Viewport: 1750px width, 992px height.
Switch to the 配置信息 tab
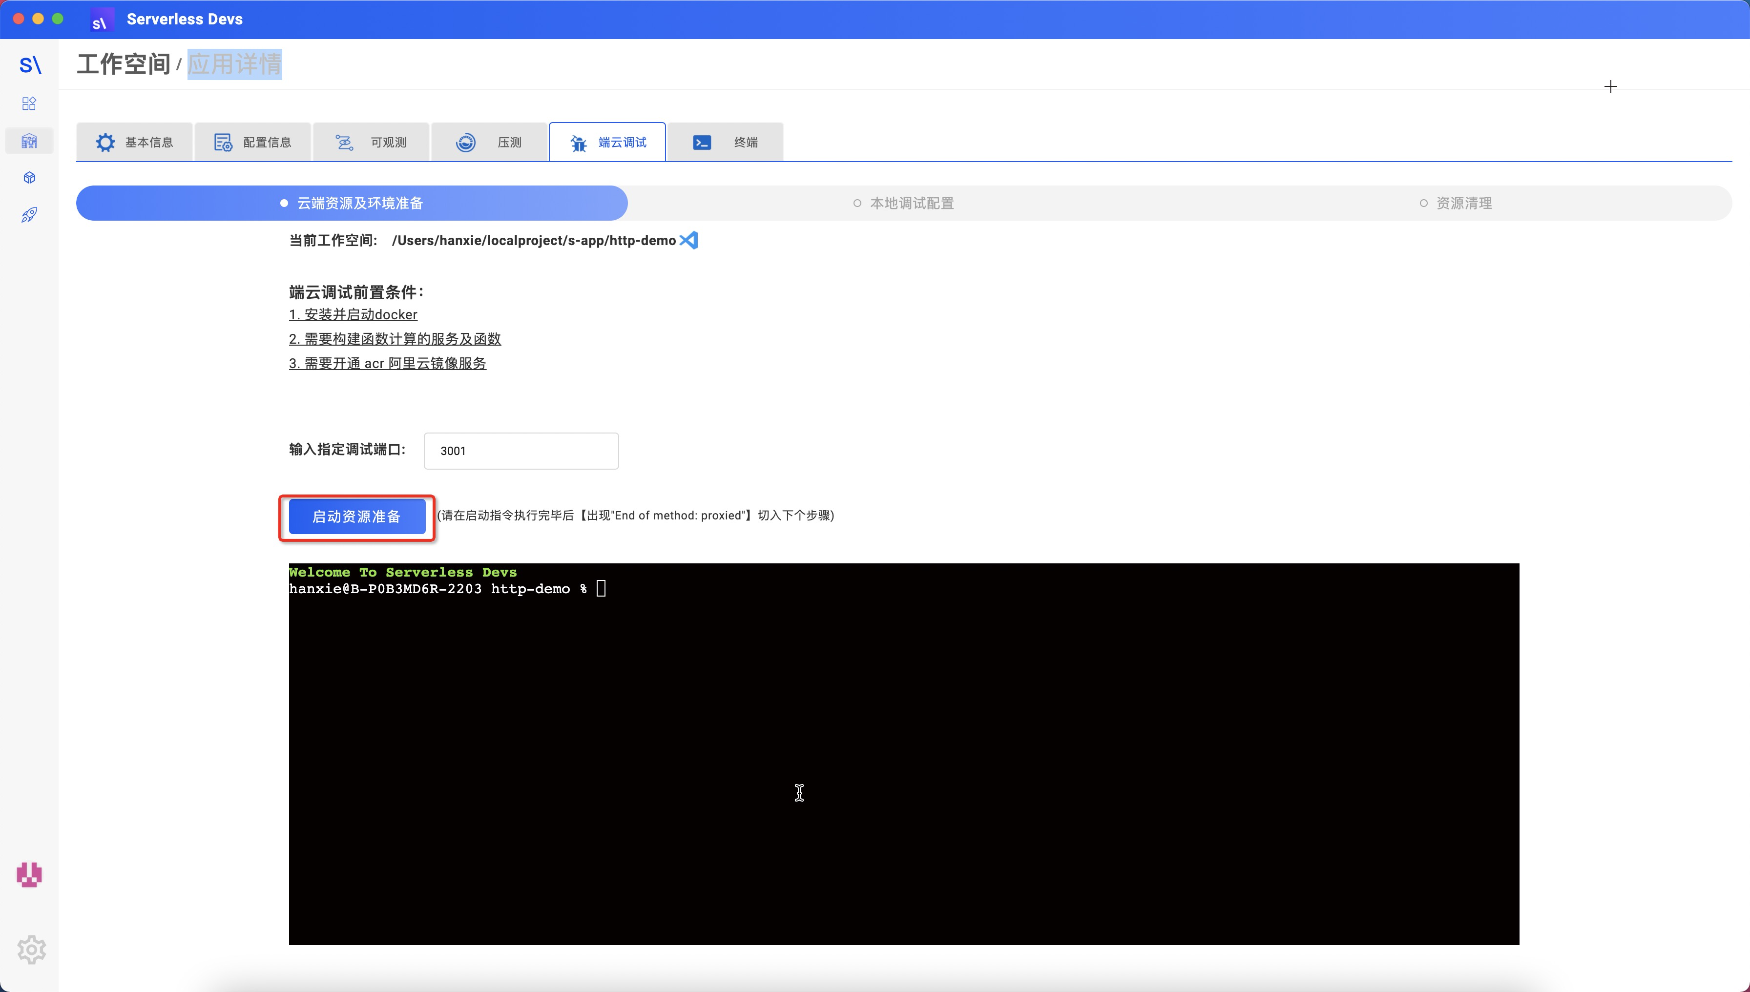[x=253, y=142]
